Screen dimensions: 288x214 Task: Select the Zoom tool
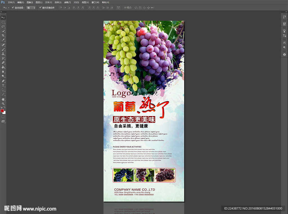point(3,104)
